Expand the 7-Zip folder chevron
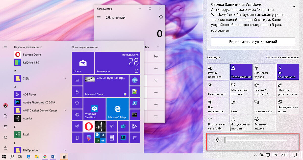 coord(65,78)
